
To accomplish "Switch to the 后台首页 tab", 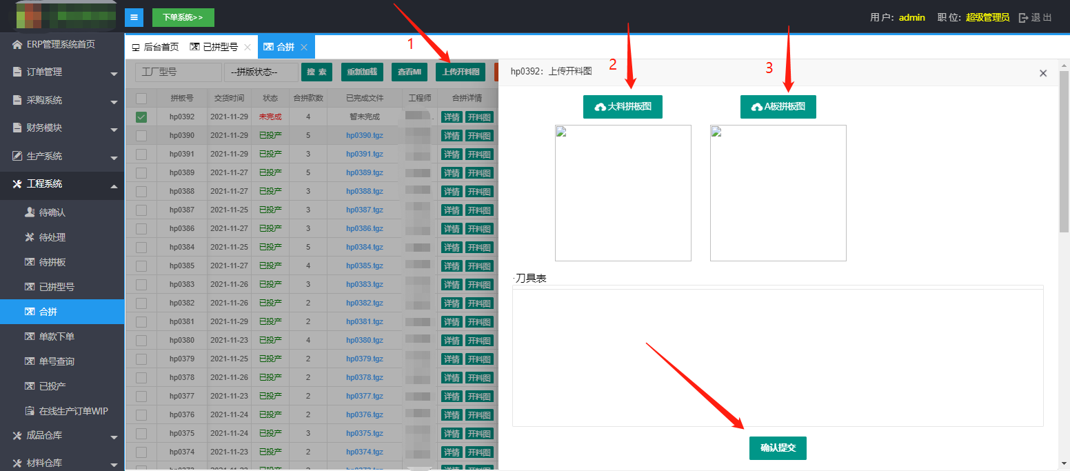I will click(155, 48).
